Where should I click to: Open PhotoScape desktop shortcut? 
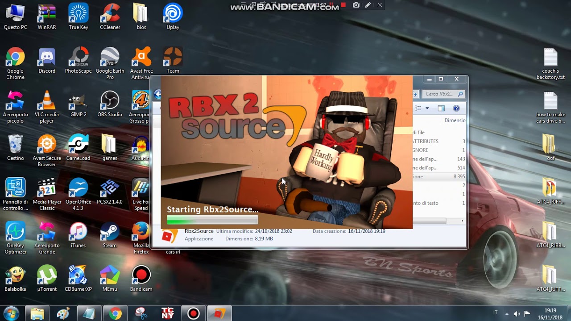(x=79, y=60)
